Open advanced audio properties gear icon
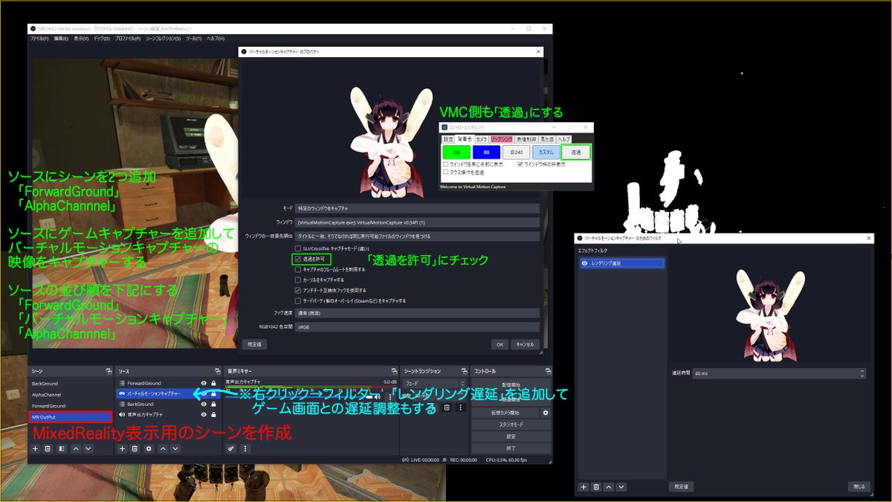The height and width of the screenshot is (502, 892). tap(231, 448)
